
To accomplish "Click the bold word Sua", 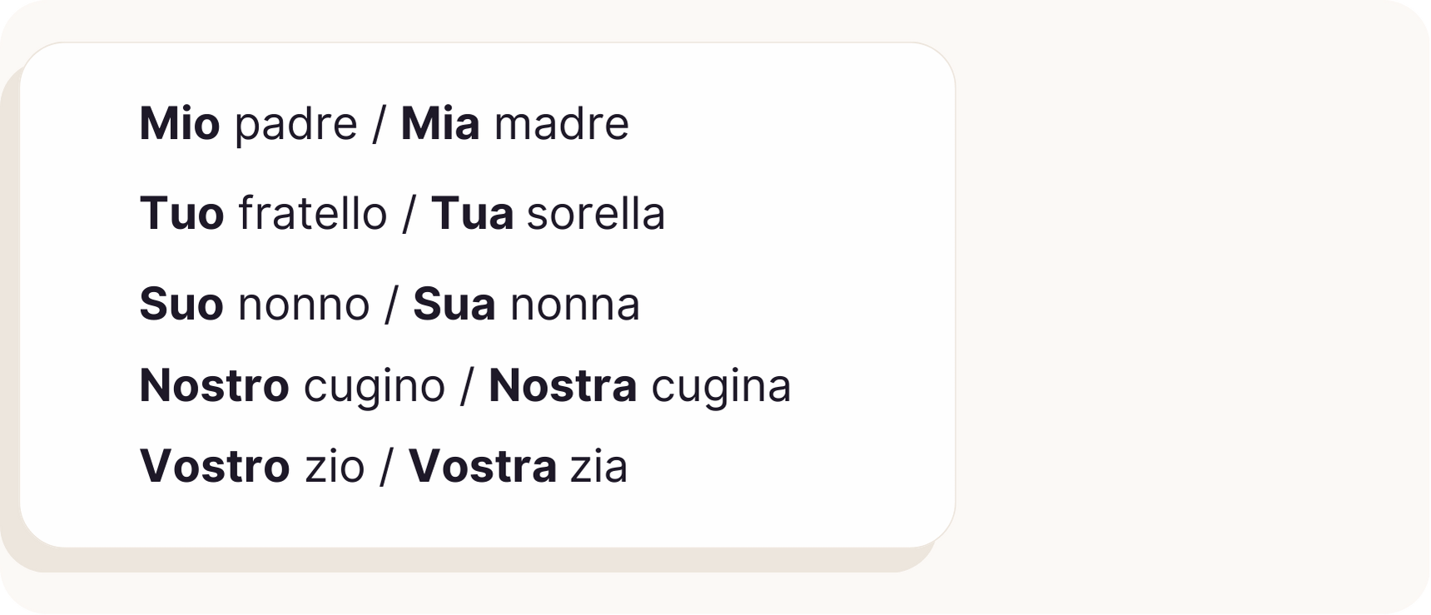I will point(454,304).
